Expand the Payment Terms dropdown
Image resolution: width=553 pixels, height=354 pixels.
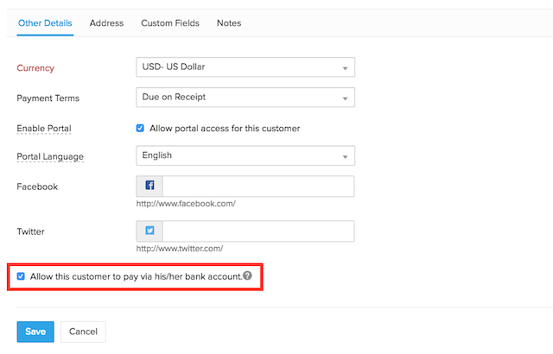pos(245,98)
